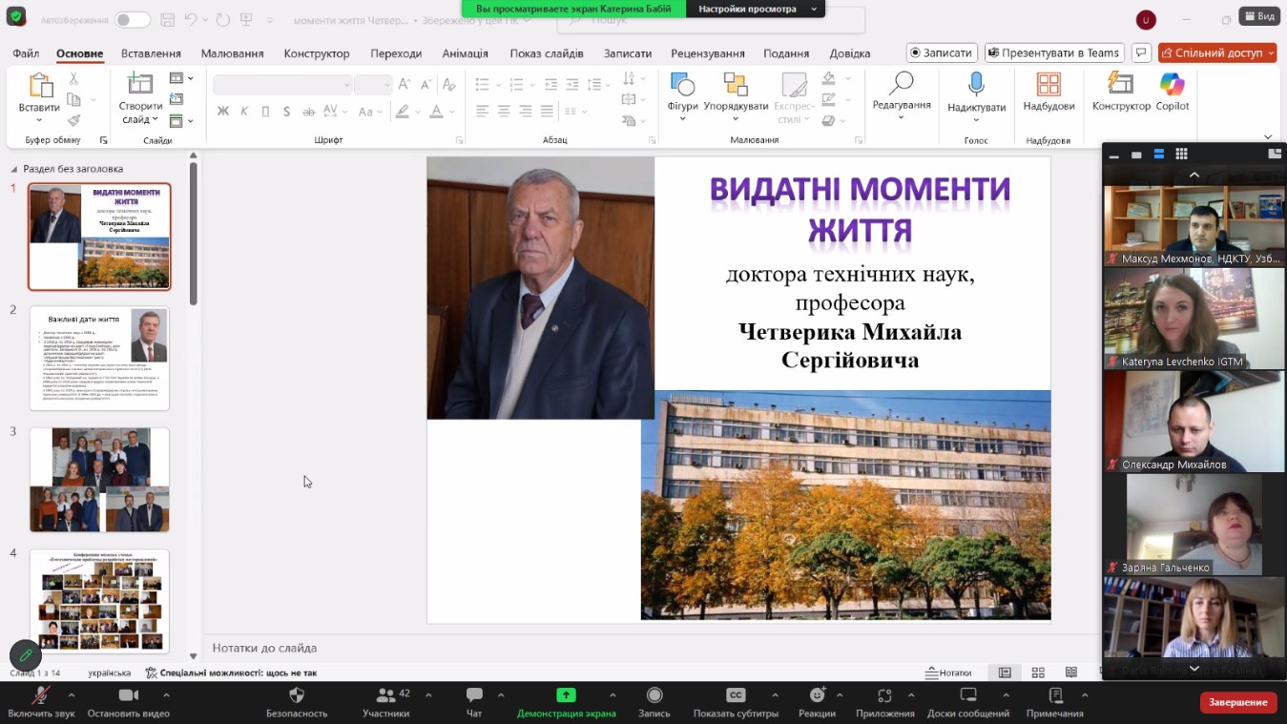Click the Безопасность shield icon

click(x=296, y=695)
